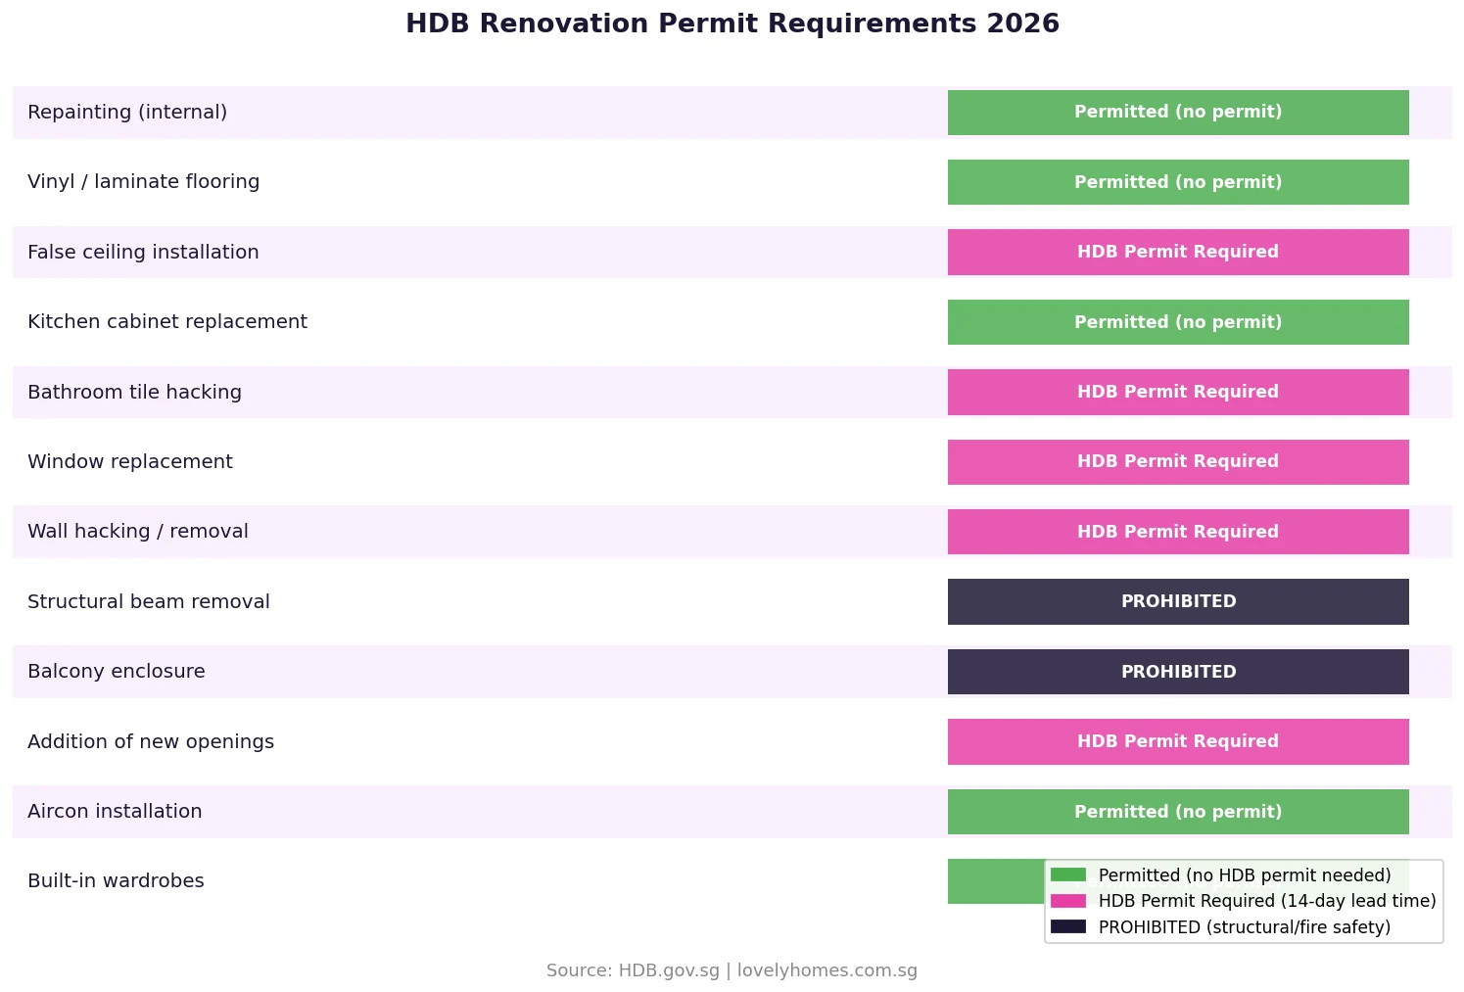This screenshot has height=992, width=1464.
Task: Click permit bar for Addition of new openings
Action: click(1178, 742)
